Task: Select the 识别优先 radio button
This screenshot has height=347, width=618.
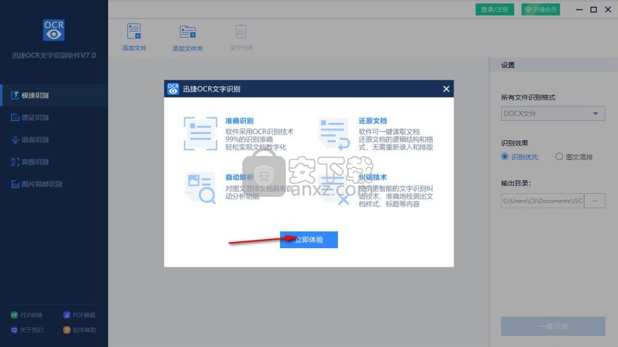Action: pos(504,157)
